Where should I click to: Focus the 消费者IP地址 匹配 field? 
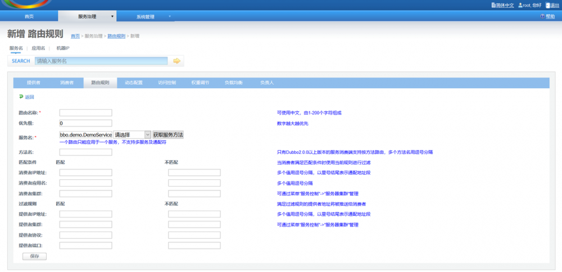coord(85,173)
